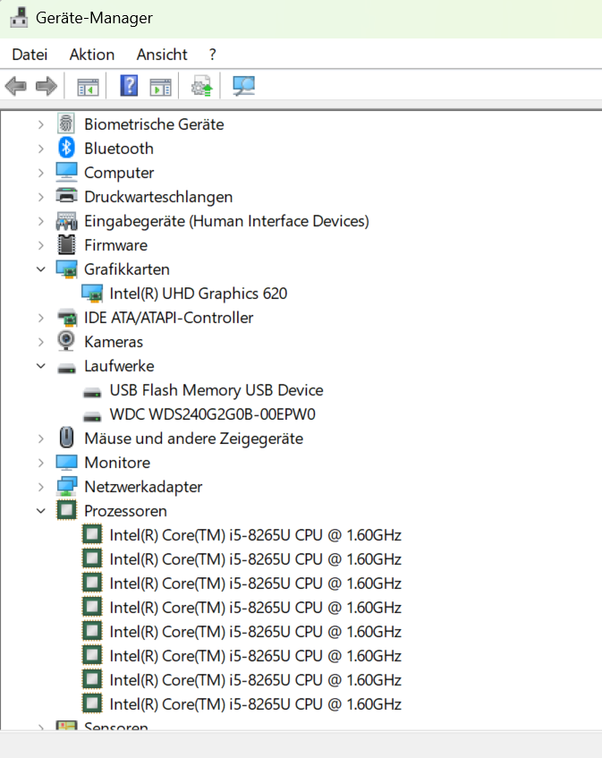Viewport: 602px width, 758px height.
Task: Click the Back arrow toolbar icon
Action: [15, 87]
